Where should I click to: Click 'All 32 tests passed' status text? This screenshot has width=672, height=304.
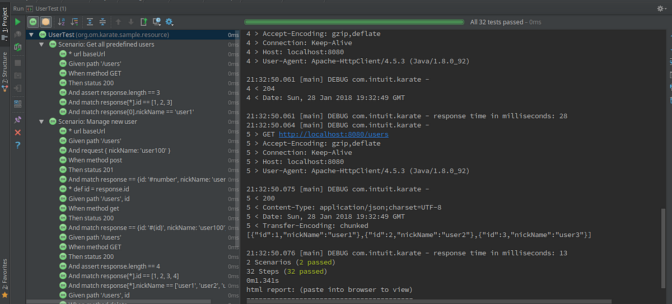pyautogui.click(x=496, y=22)
